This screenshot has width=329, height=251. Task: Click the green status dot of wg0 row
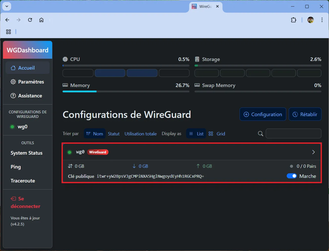[x=69, y=152]
